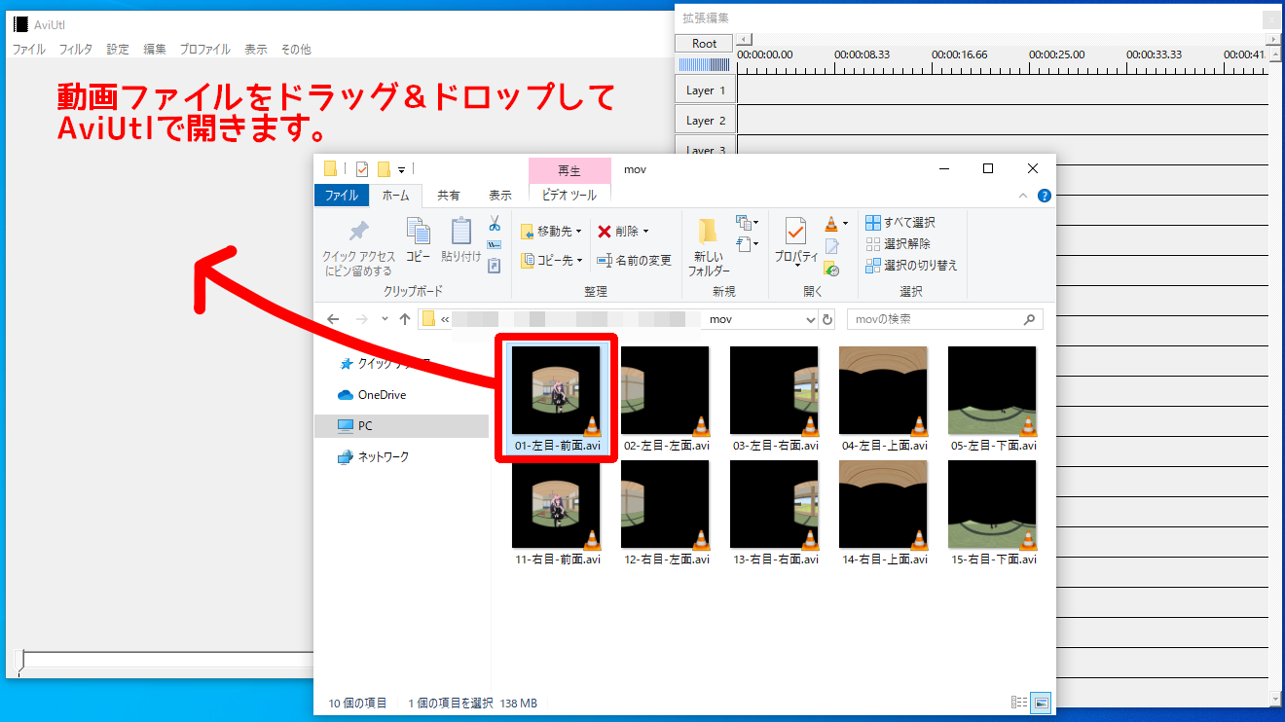Viewport: 1285px width, 722px height.
Task: Select file 11-右目-前面.avi
Action: tap(558, 514)
